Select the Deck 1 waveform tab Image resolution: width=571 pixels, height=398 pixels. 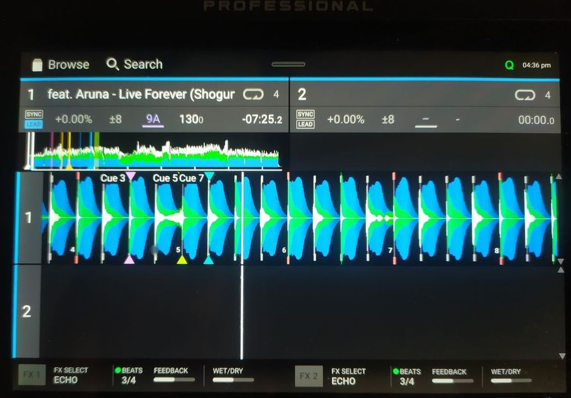(x=28, y=217)
